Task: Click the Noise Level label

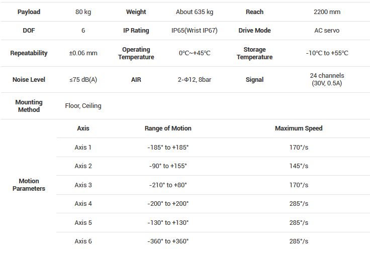Action: pyautogui.click(x=29, y=80)
